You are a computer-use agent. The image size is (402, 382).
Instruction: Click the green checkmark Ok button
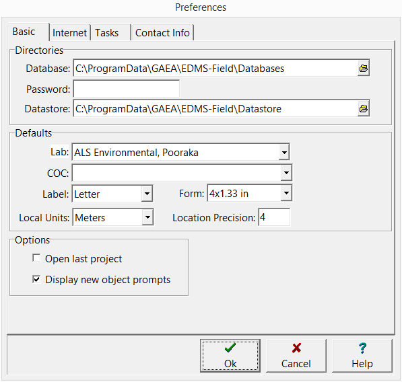point(230,356)
